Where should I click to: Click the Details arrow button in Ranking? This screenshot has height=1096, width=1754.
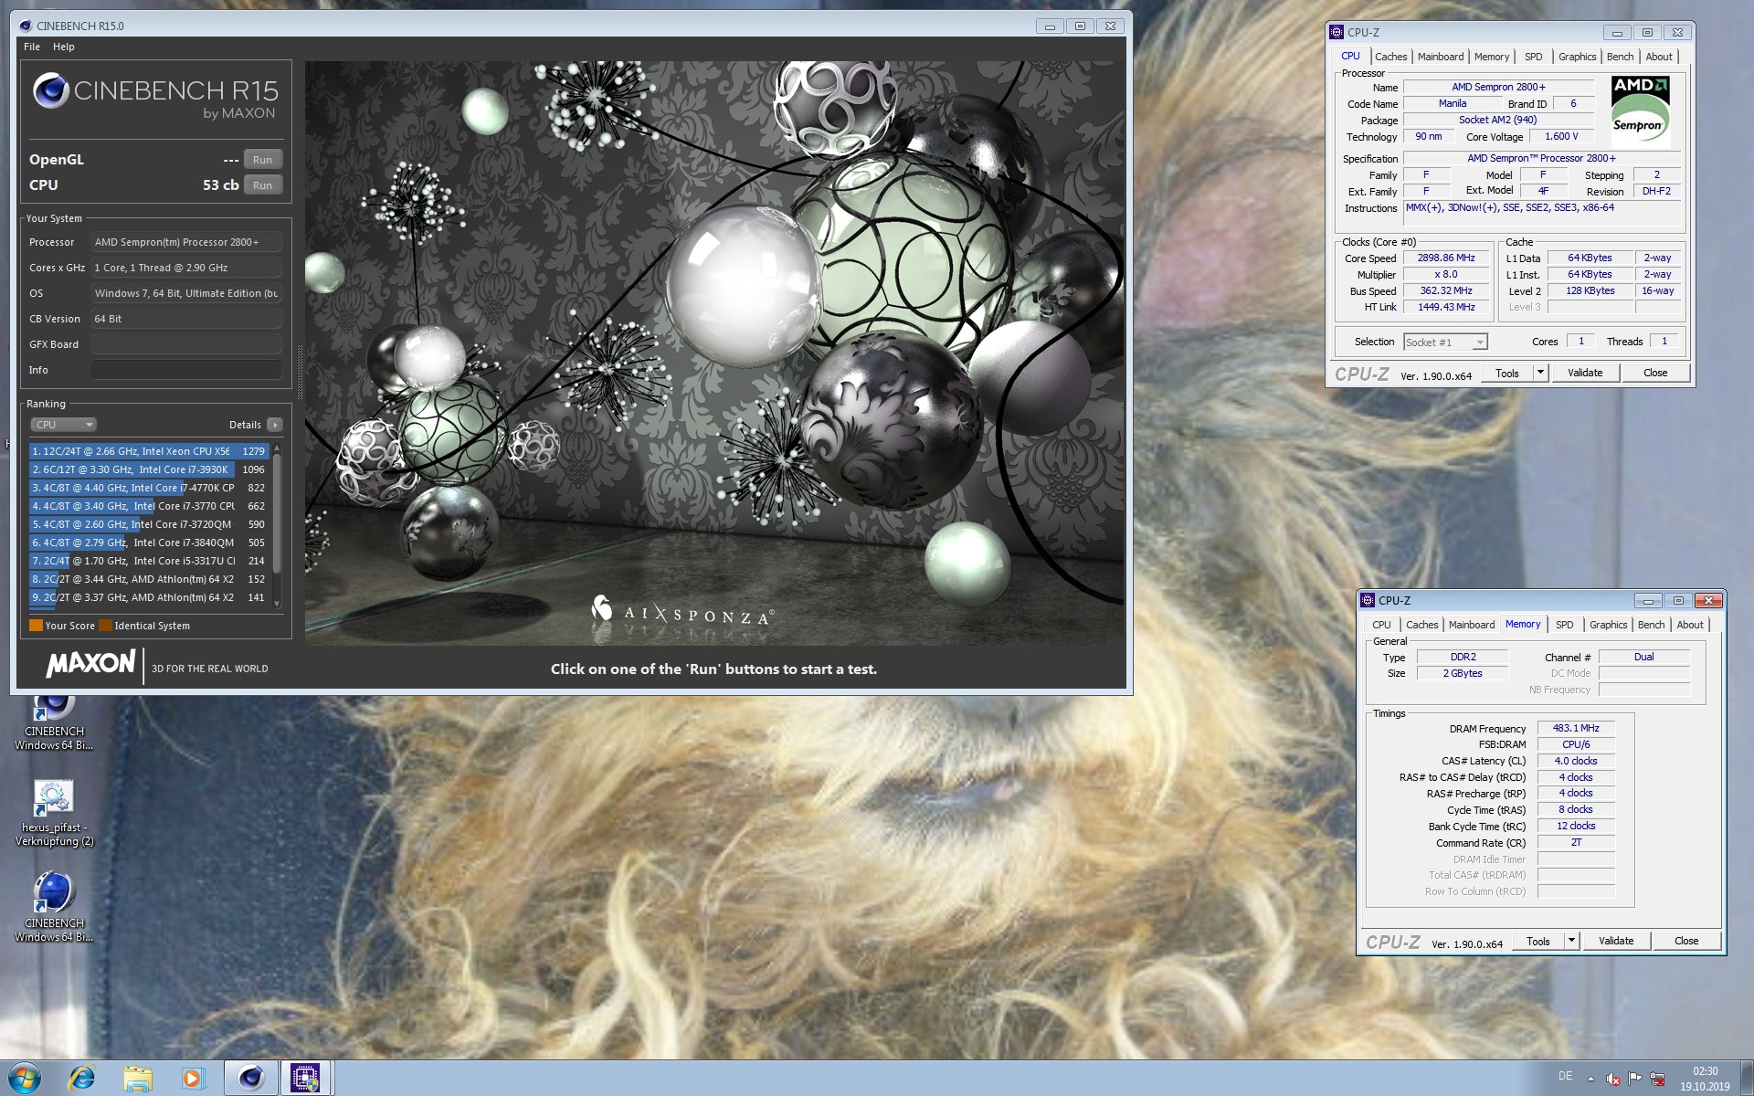click(275, 425)
